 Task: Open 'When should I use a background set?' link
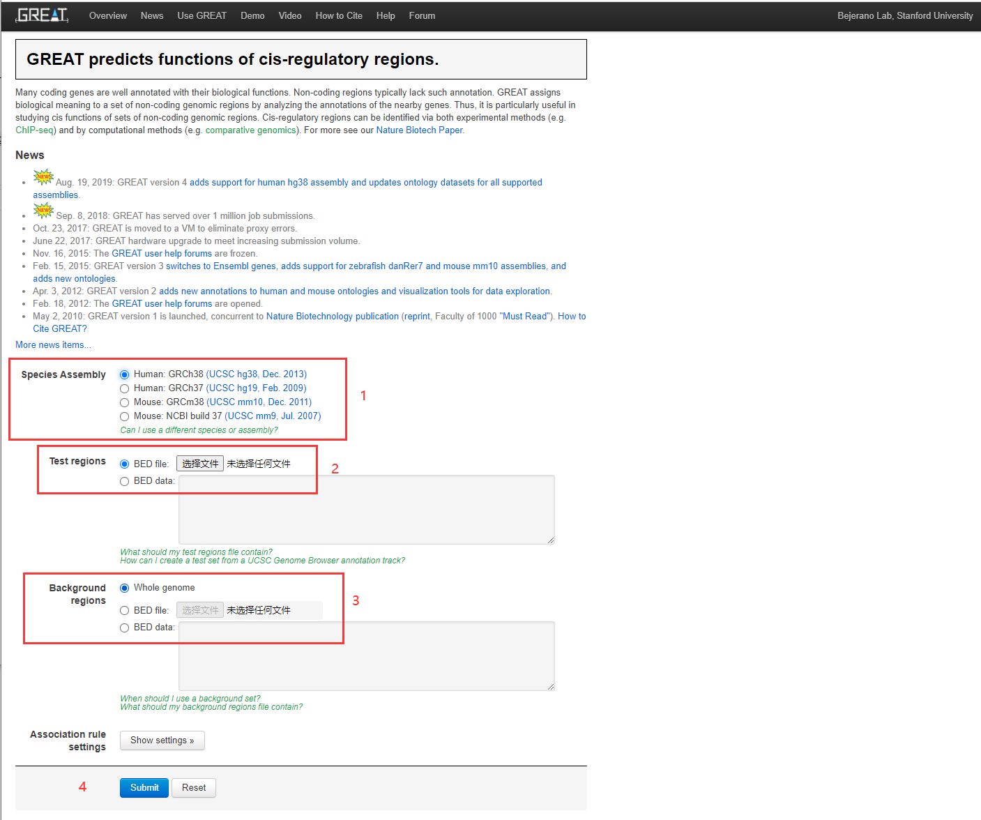(x=190, y=699)
